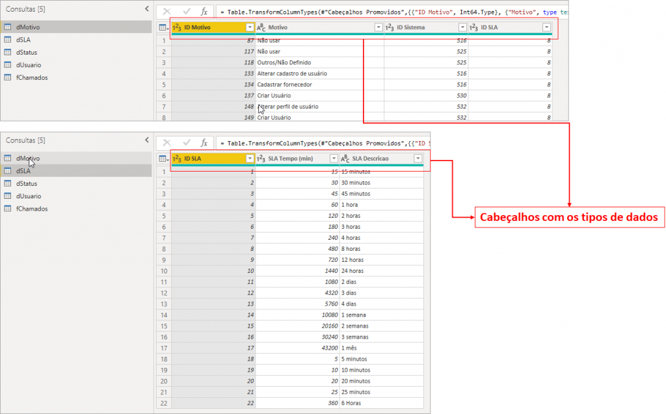This screenshot has width=666, height=414.
Task: Click the 123 type icon of ID SLA in top table
Action: pyautogui.click(x=473, y=27)
